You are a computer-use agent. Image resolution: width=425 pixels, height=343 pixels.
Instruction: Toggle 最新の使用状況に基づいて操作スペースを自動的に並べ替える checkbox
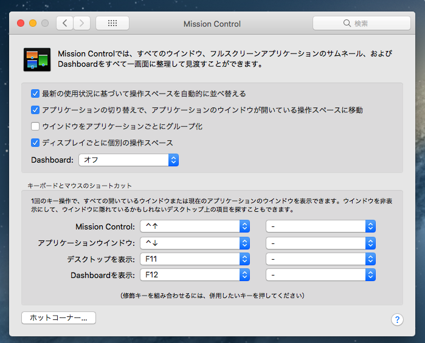pyautogui.click(x=35, y=93)
